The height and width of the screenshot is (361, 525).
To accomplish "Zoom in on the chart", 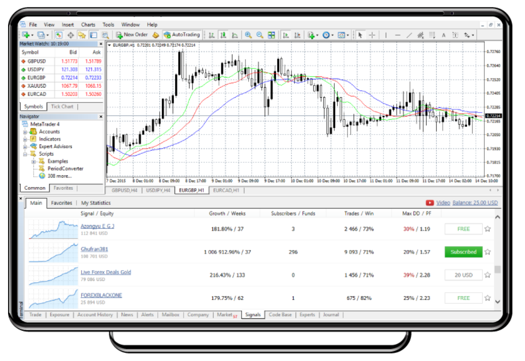I will [248, 35].
